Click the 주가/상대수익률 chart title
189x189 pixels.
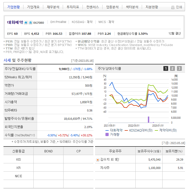coord(109,69)
